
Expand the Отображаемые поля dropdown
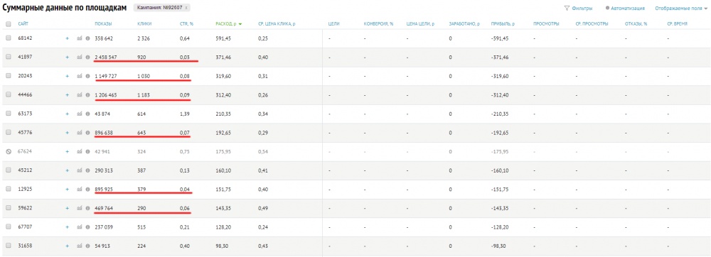tap(682, 8)
